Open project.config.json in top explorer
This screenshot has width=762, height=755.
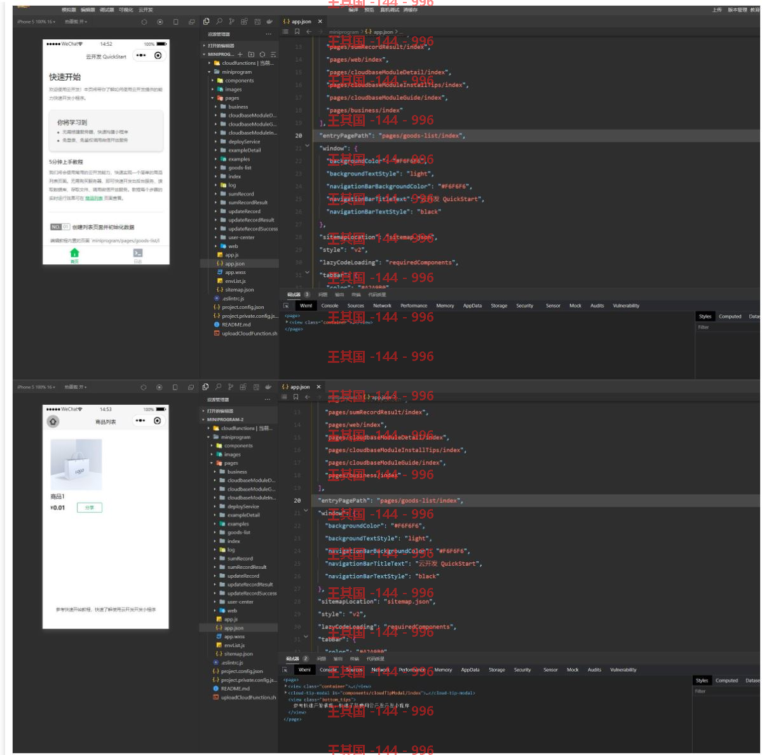(x=243, y=307)
